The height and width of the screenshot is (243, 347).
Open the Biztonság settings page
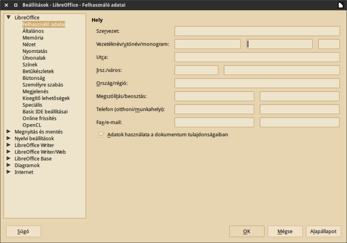[x=34, y=78]
